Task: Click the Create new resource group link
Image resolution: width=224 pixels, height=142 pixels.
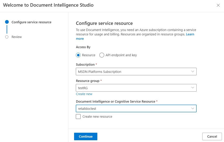Action: pos(84,94)
